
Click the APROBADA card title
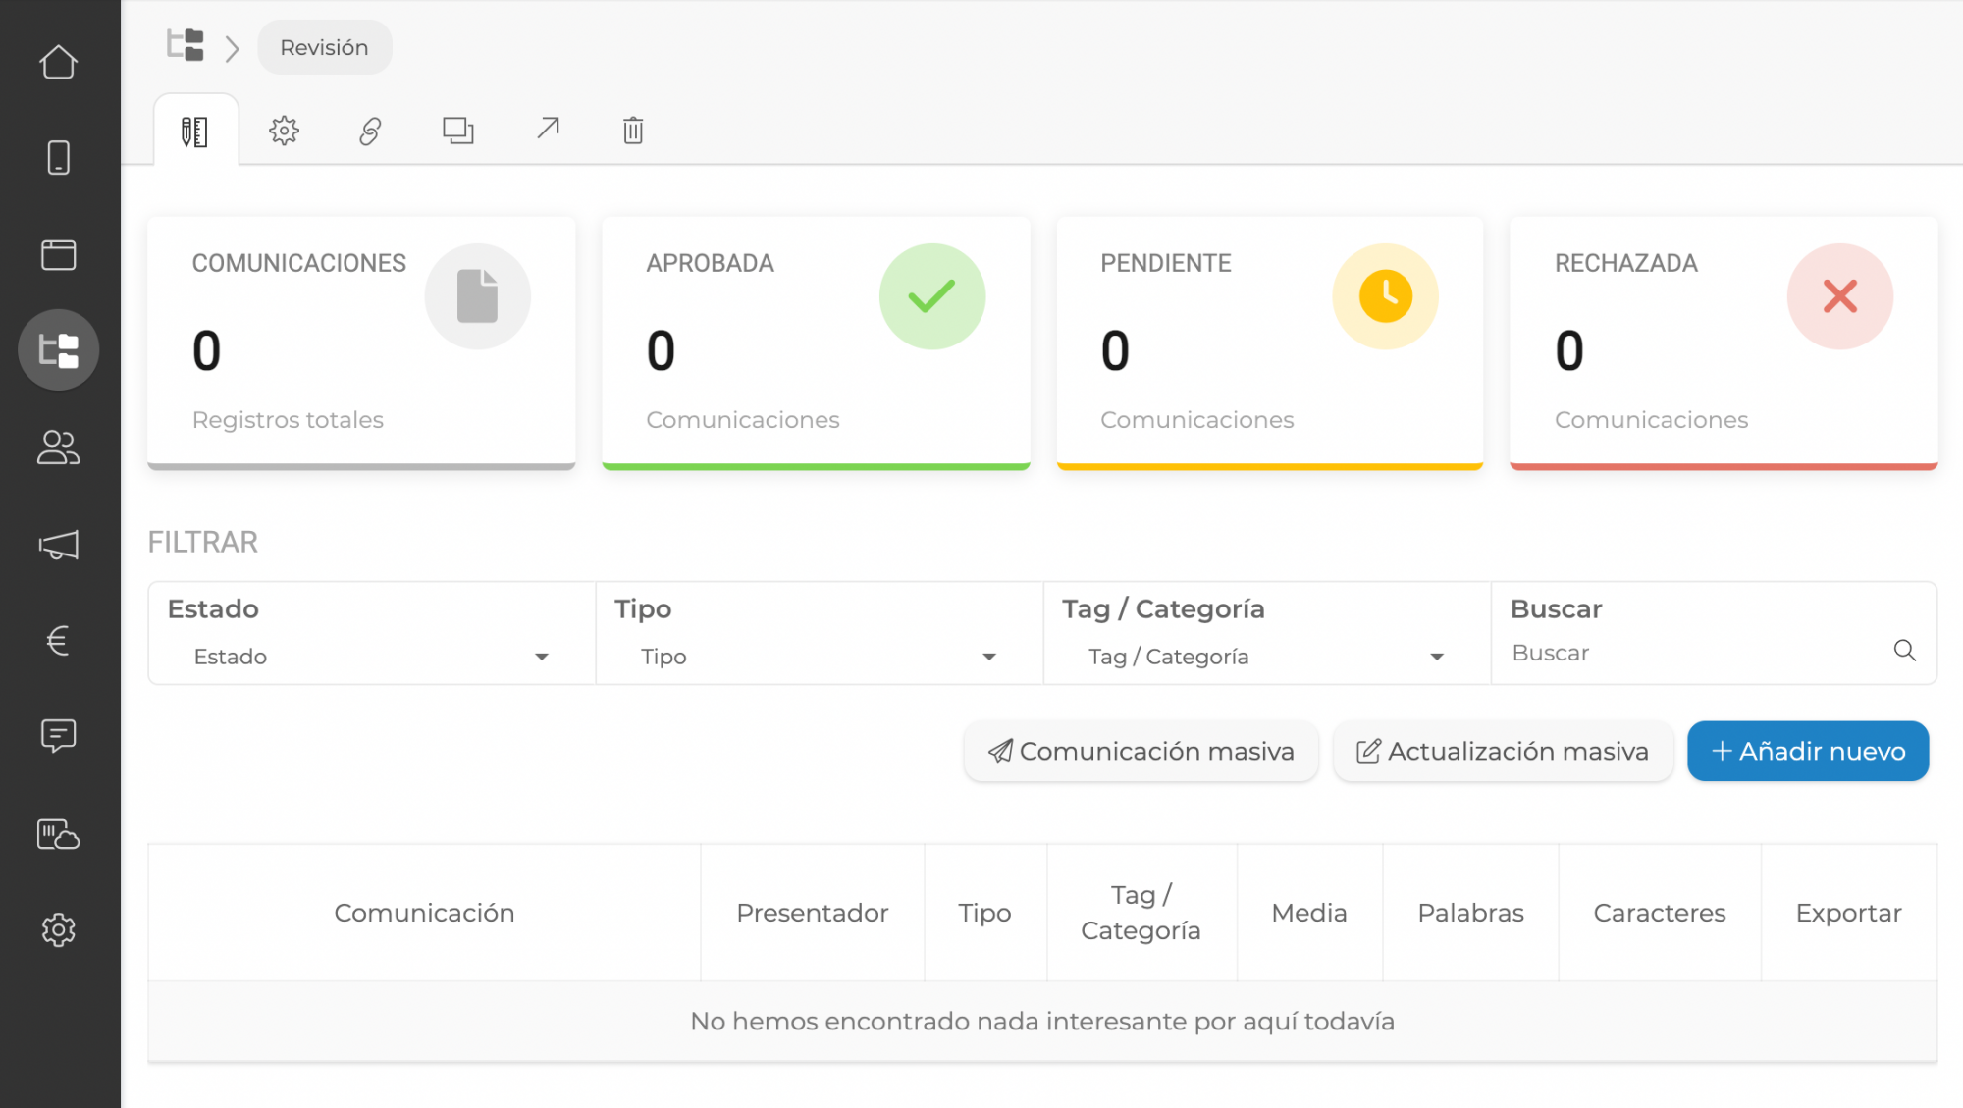(710, 263)
